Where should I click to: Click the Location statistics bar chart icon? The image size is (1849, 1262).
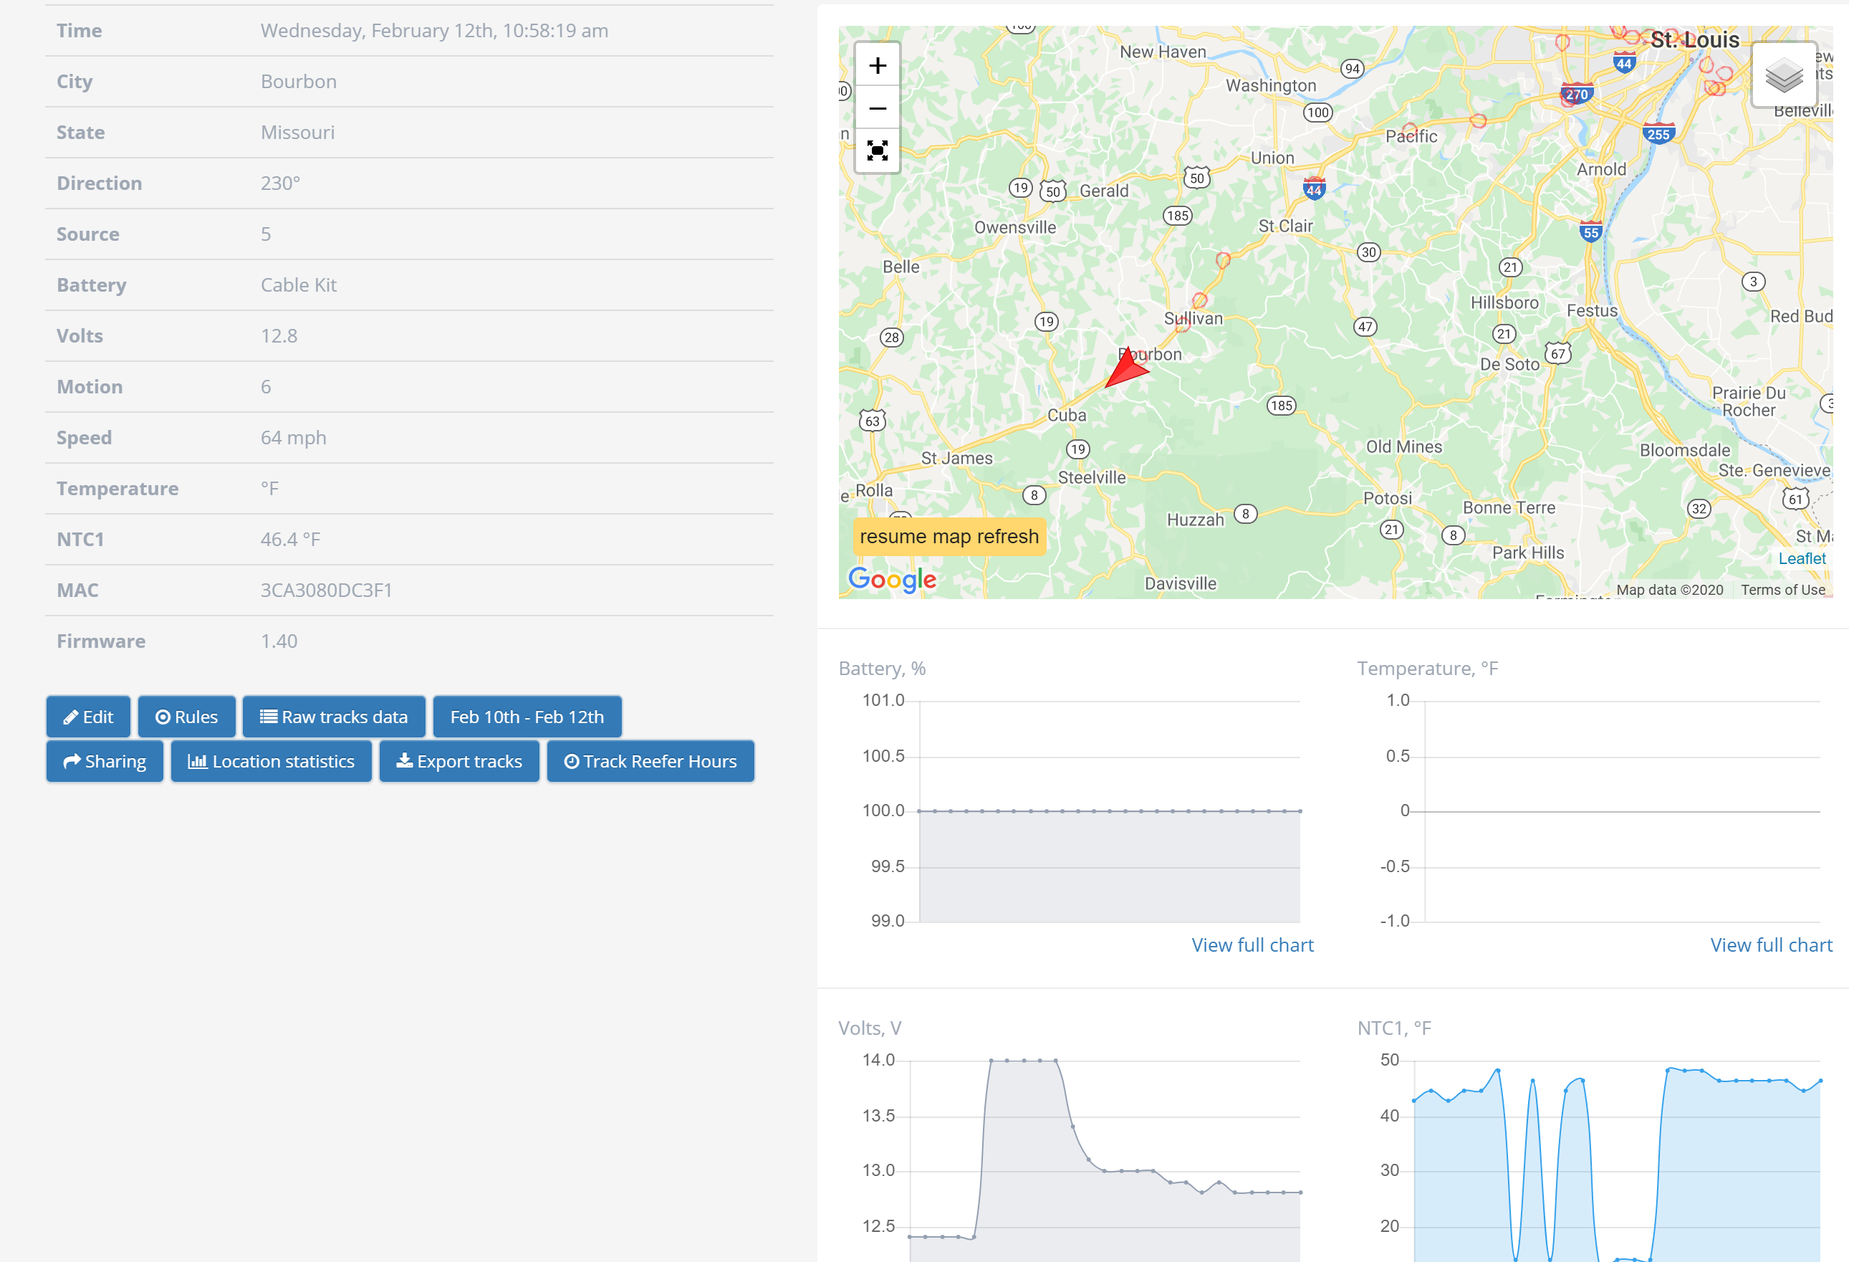197,762
